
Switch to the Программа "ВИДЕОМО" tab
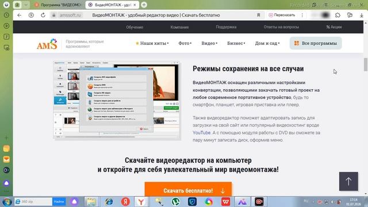[x=59, y=5]
